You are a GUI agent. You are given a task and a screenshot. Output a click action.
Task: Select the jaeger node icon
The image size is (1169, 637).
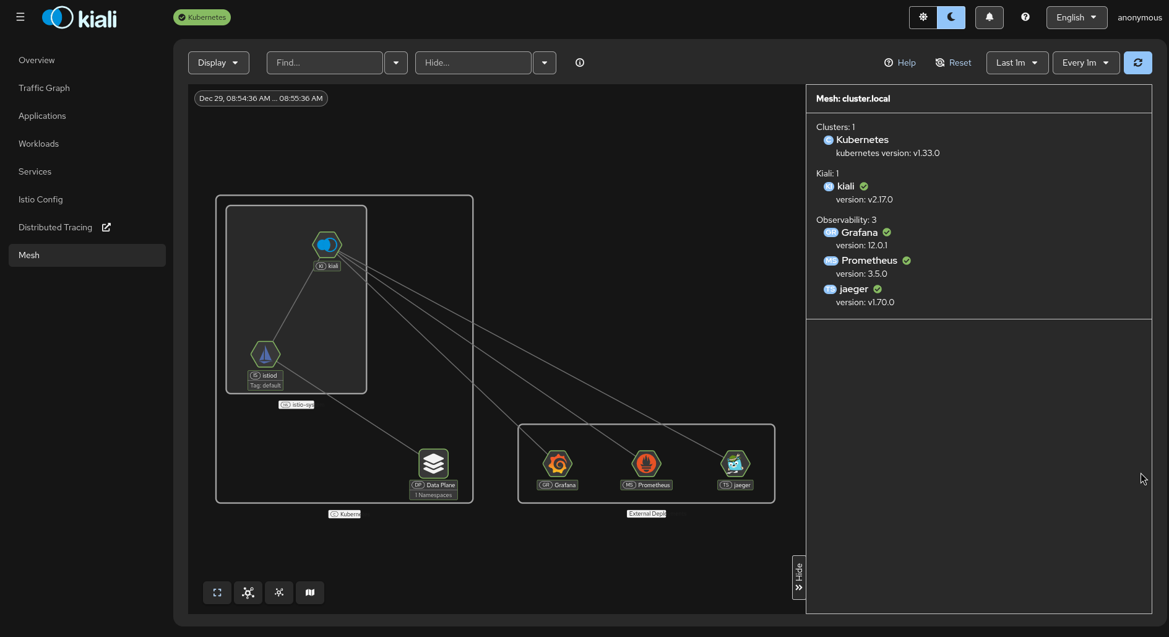point(735,464)
